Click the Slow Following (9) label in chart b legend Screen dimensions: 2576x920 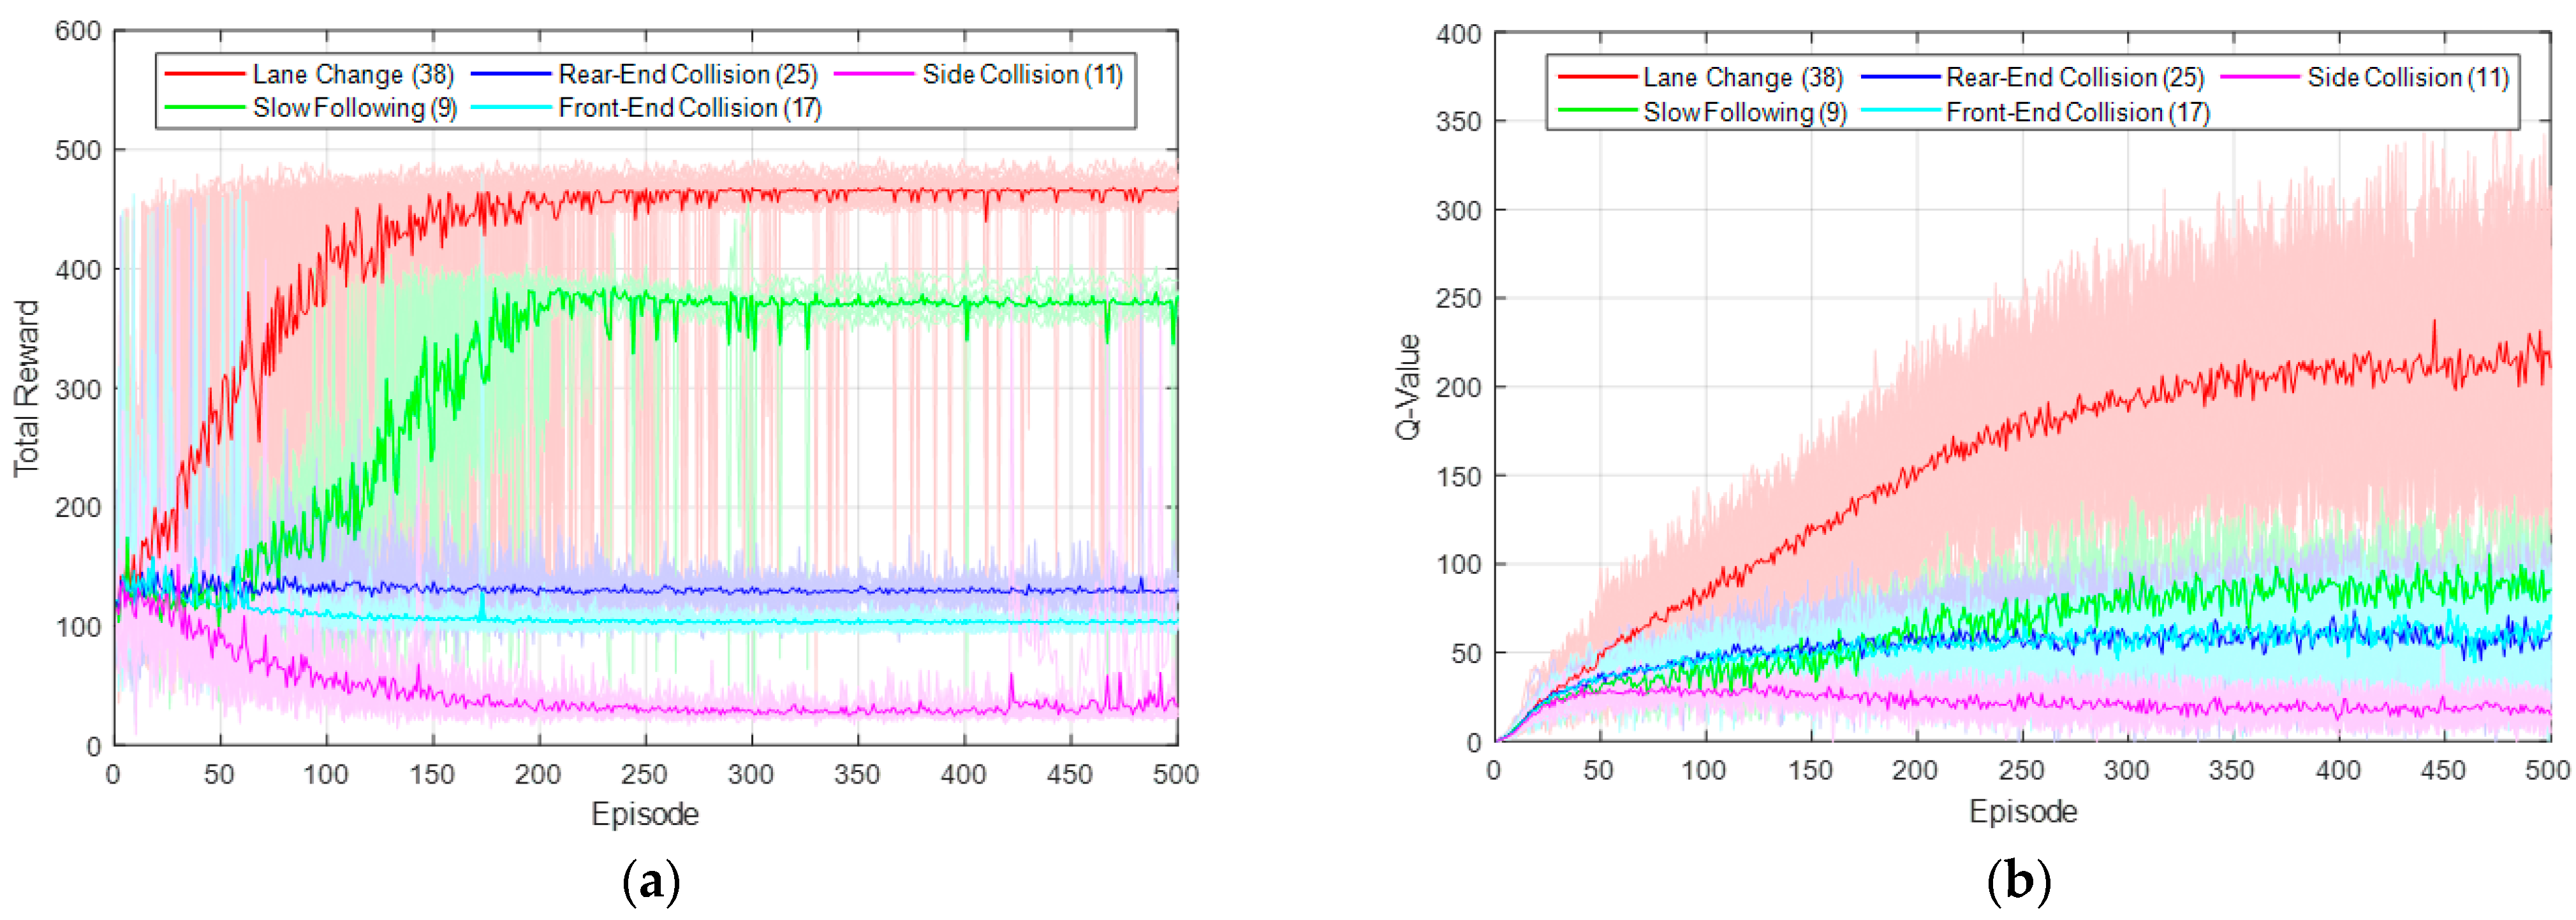[x=1744, y=112]
